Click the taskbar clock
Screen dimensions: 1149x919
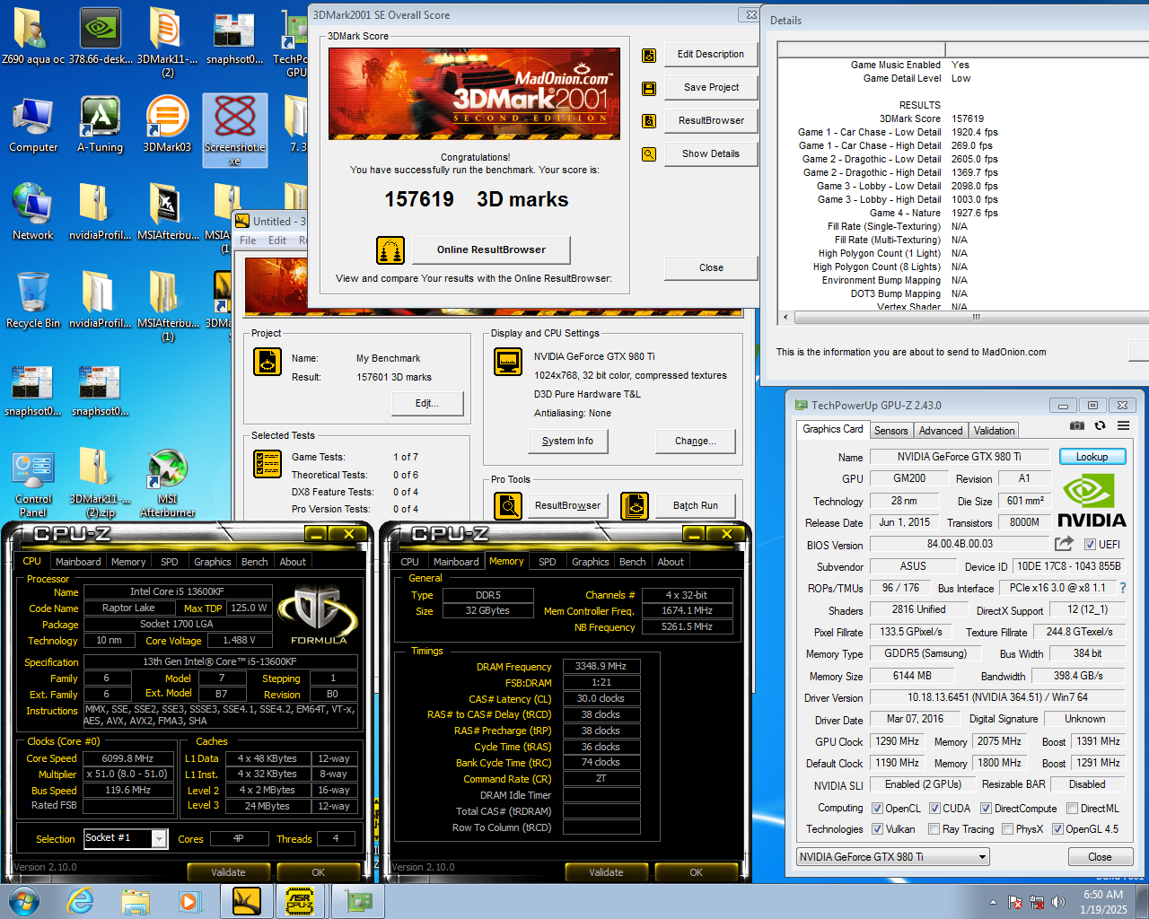point(1103,902)
